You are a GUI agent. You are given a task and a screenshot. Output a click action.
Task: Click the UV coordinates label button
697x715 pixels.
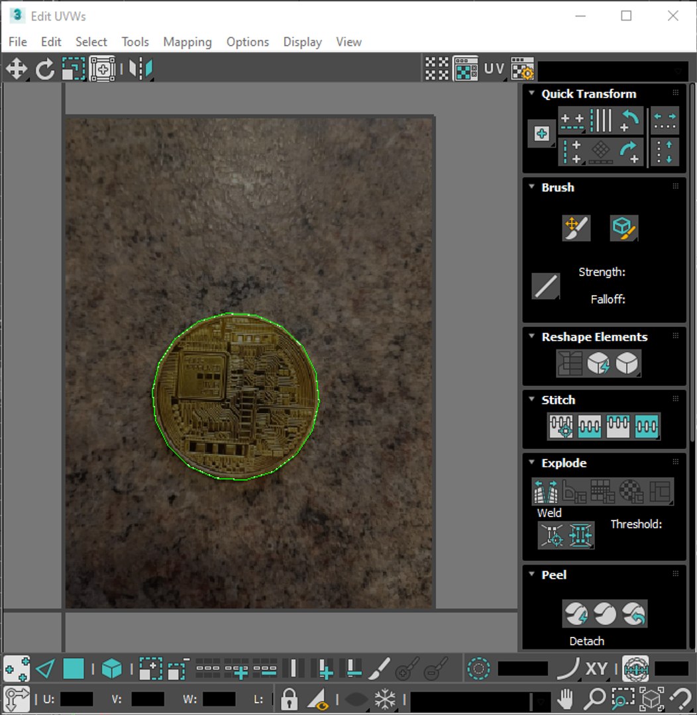(x=494, y=69)
